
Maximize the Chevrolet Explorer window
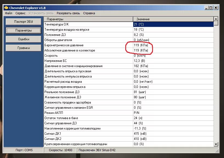click(x=211, y=8)
